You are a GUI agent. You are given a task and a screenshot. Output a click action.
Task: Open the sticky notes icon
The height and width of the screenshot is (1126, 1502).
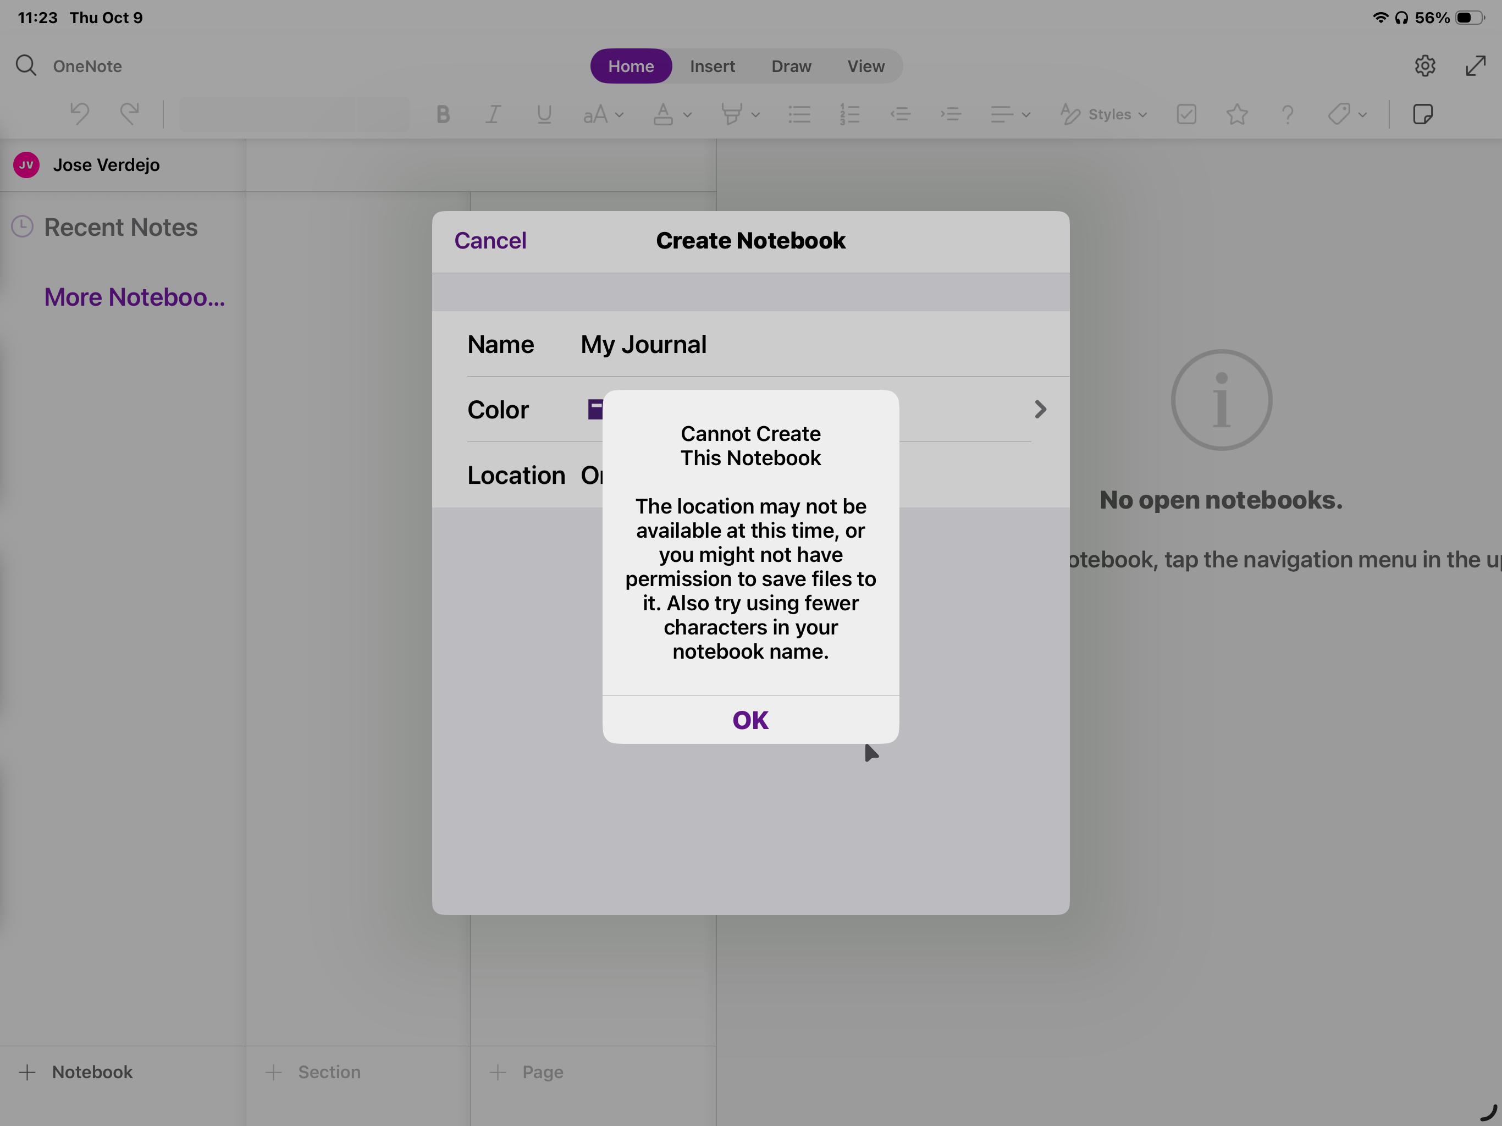pyautogui.click(x=1422, y=114)
